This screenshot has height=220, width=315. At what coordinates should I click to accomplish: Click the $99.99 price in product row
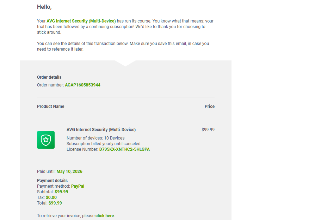click(208, 130)
